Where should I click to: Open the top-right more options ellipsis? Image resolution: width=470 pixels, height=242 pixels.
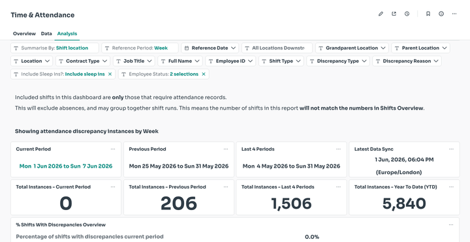tap(454, 14)
